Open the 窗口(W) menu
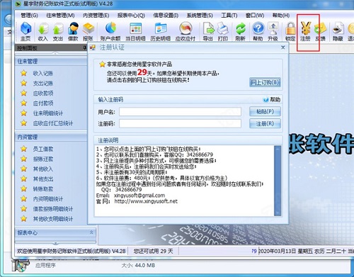The height and width of the screenshot is (277, 354). click(255, 16)
